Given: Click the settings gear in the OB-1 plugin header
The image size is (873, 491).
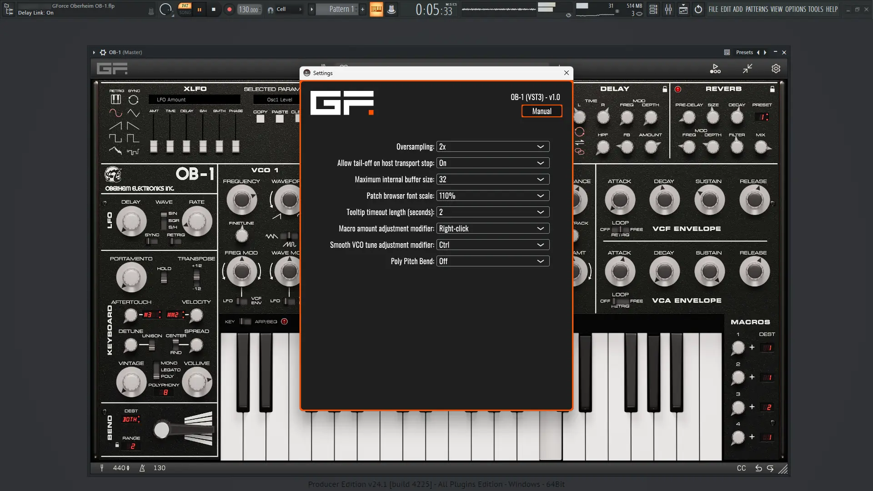Looking at the screenshot, I should (x=776, y=68).
